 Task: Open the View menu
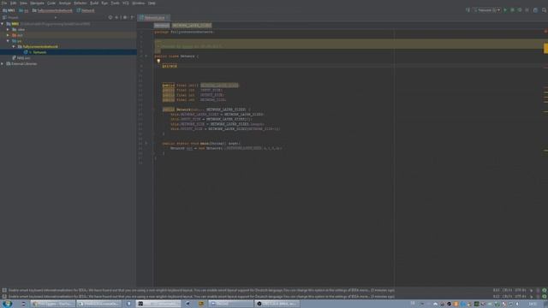click(23, 3)
